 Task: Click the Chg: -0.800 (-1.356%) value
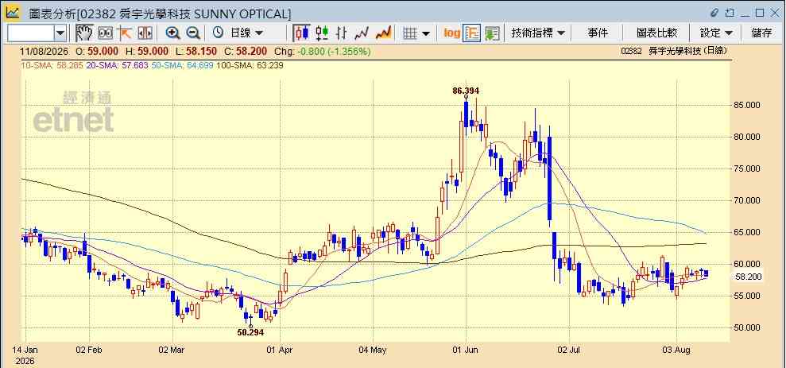tap(324, 51)
